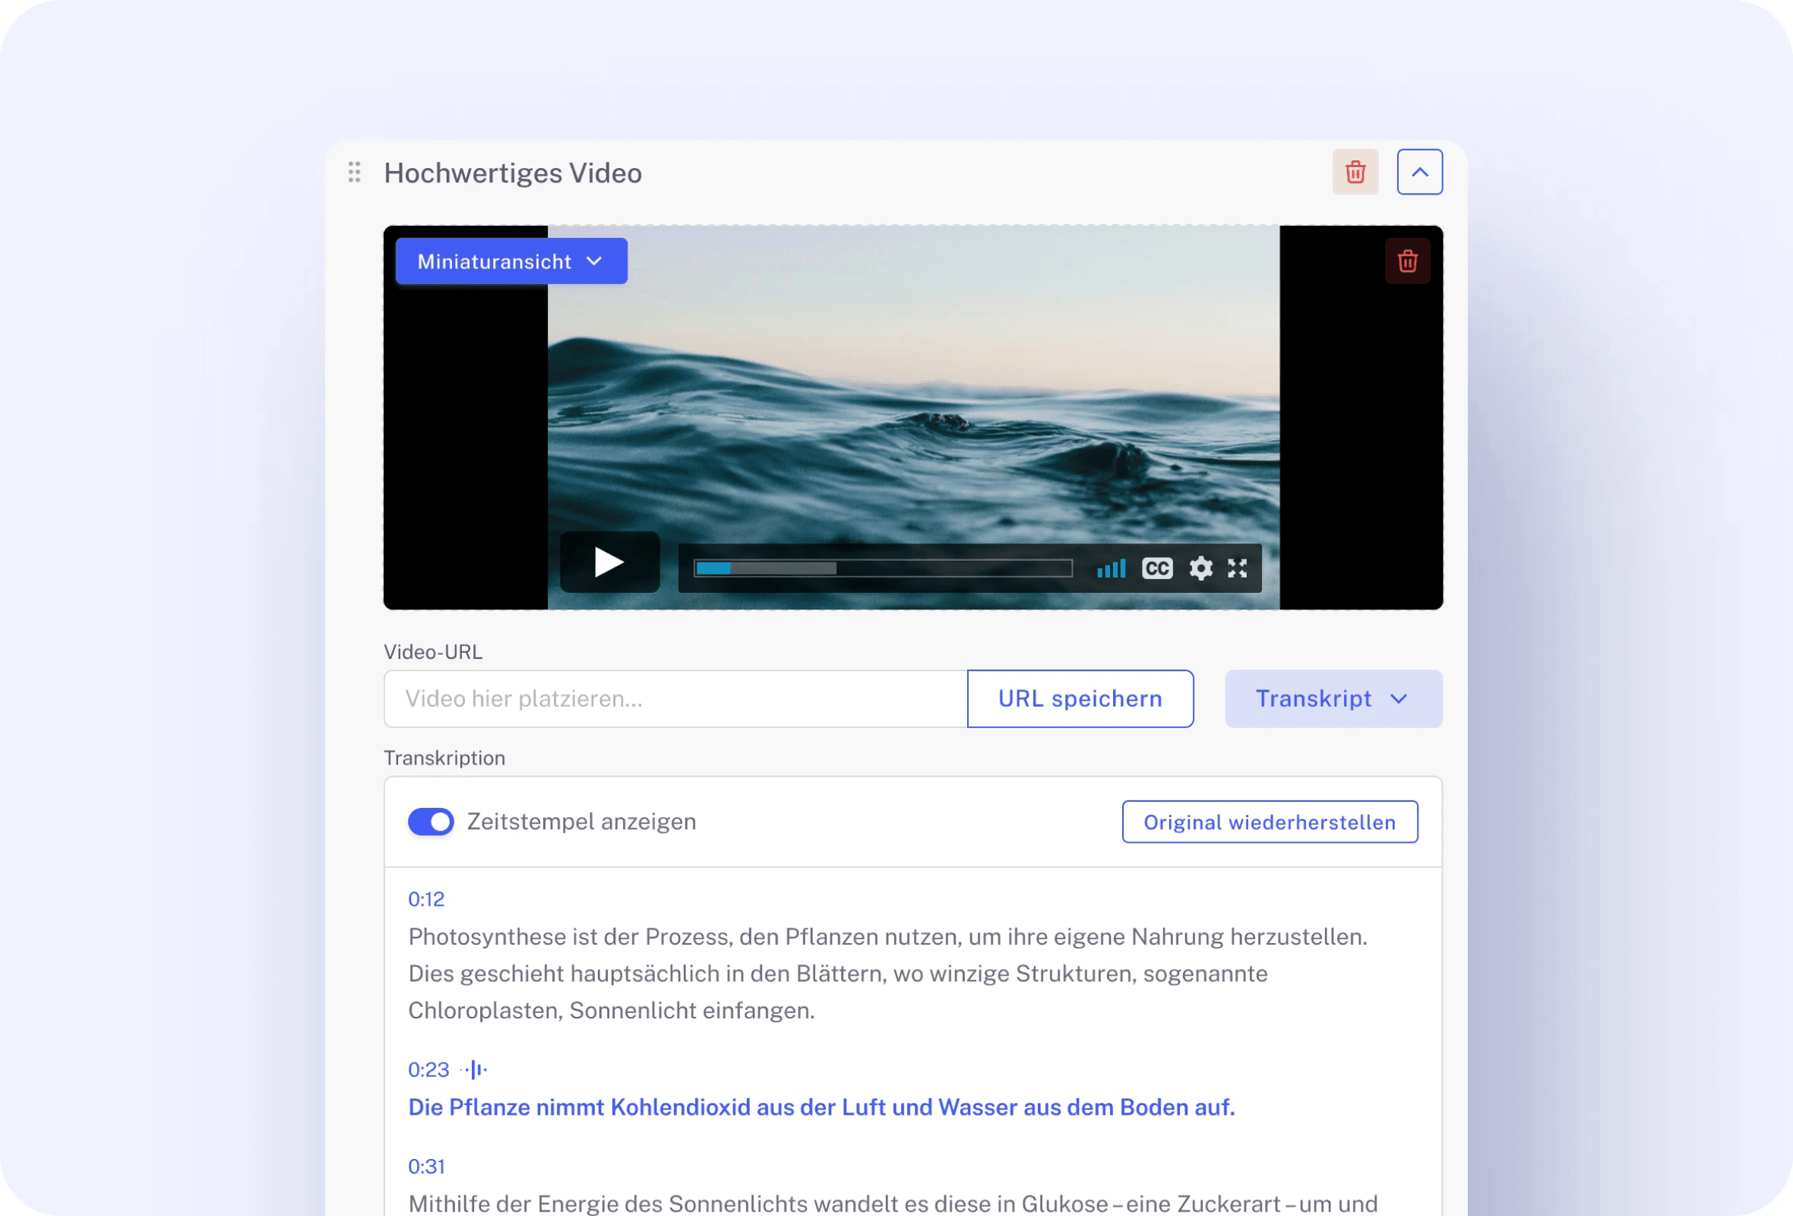Select the highlighted sentence 'Die Pflanze nimmt Kohlendioxid...'
The width and height of the screenshot is (1793, 1216).
(x=821, y=1108)
